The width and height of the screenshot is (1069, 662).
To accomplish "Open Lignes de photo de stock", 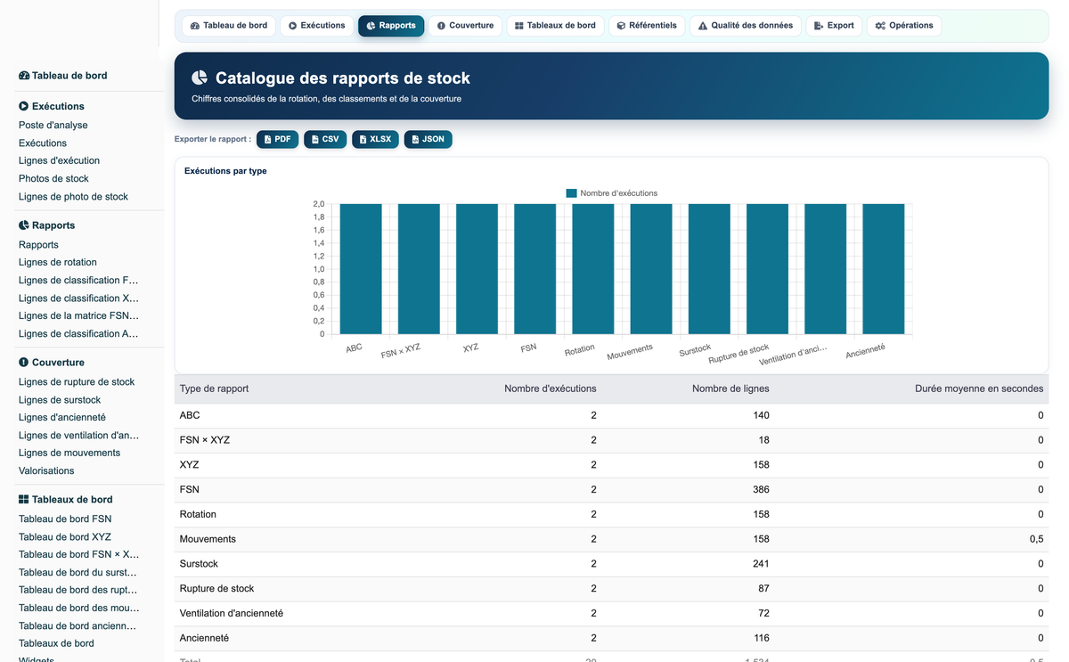I will click(x=73, y=197).
